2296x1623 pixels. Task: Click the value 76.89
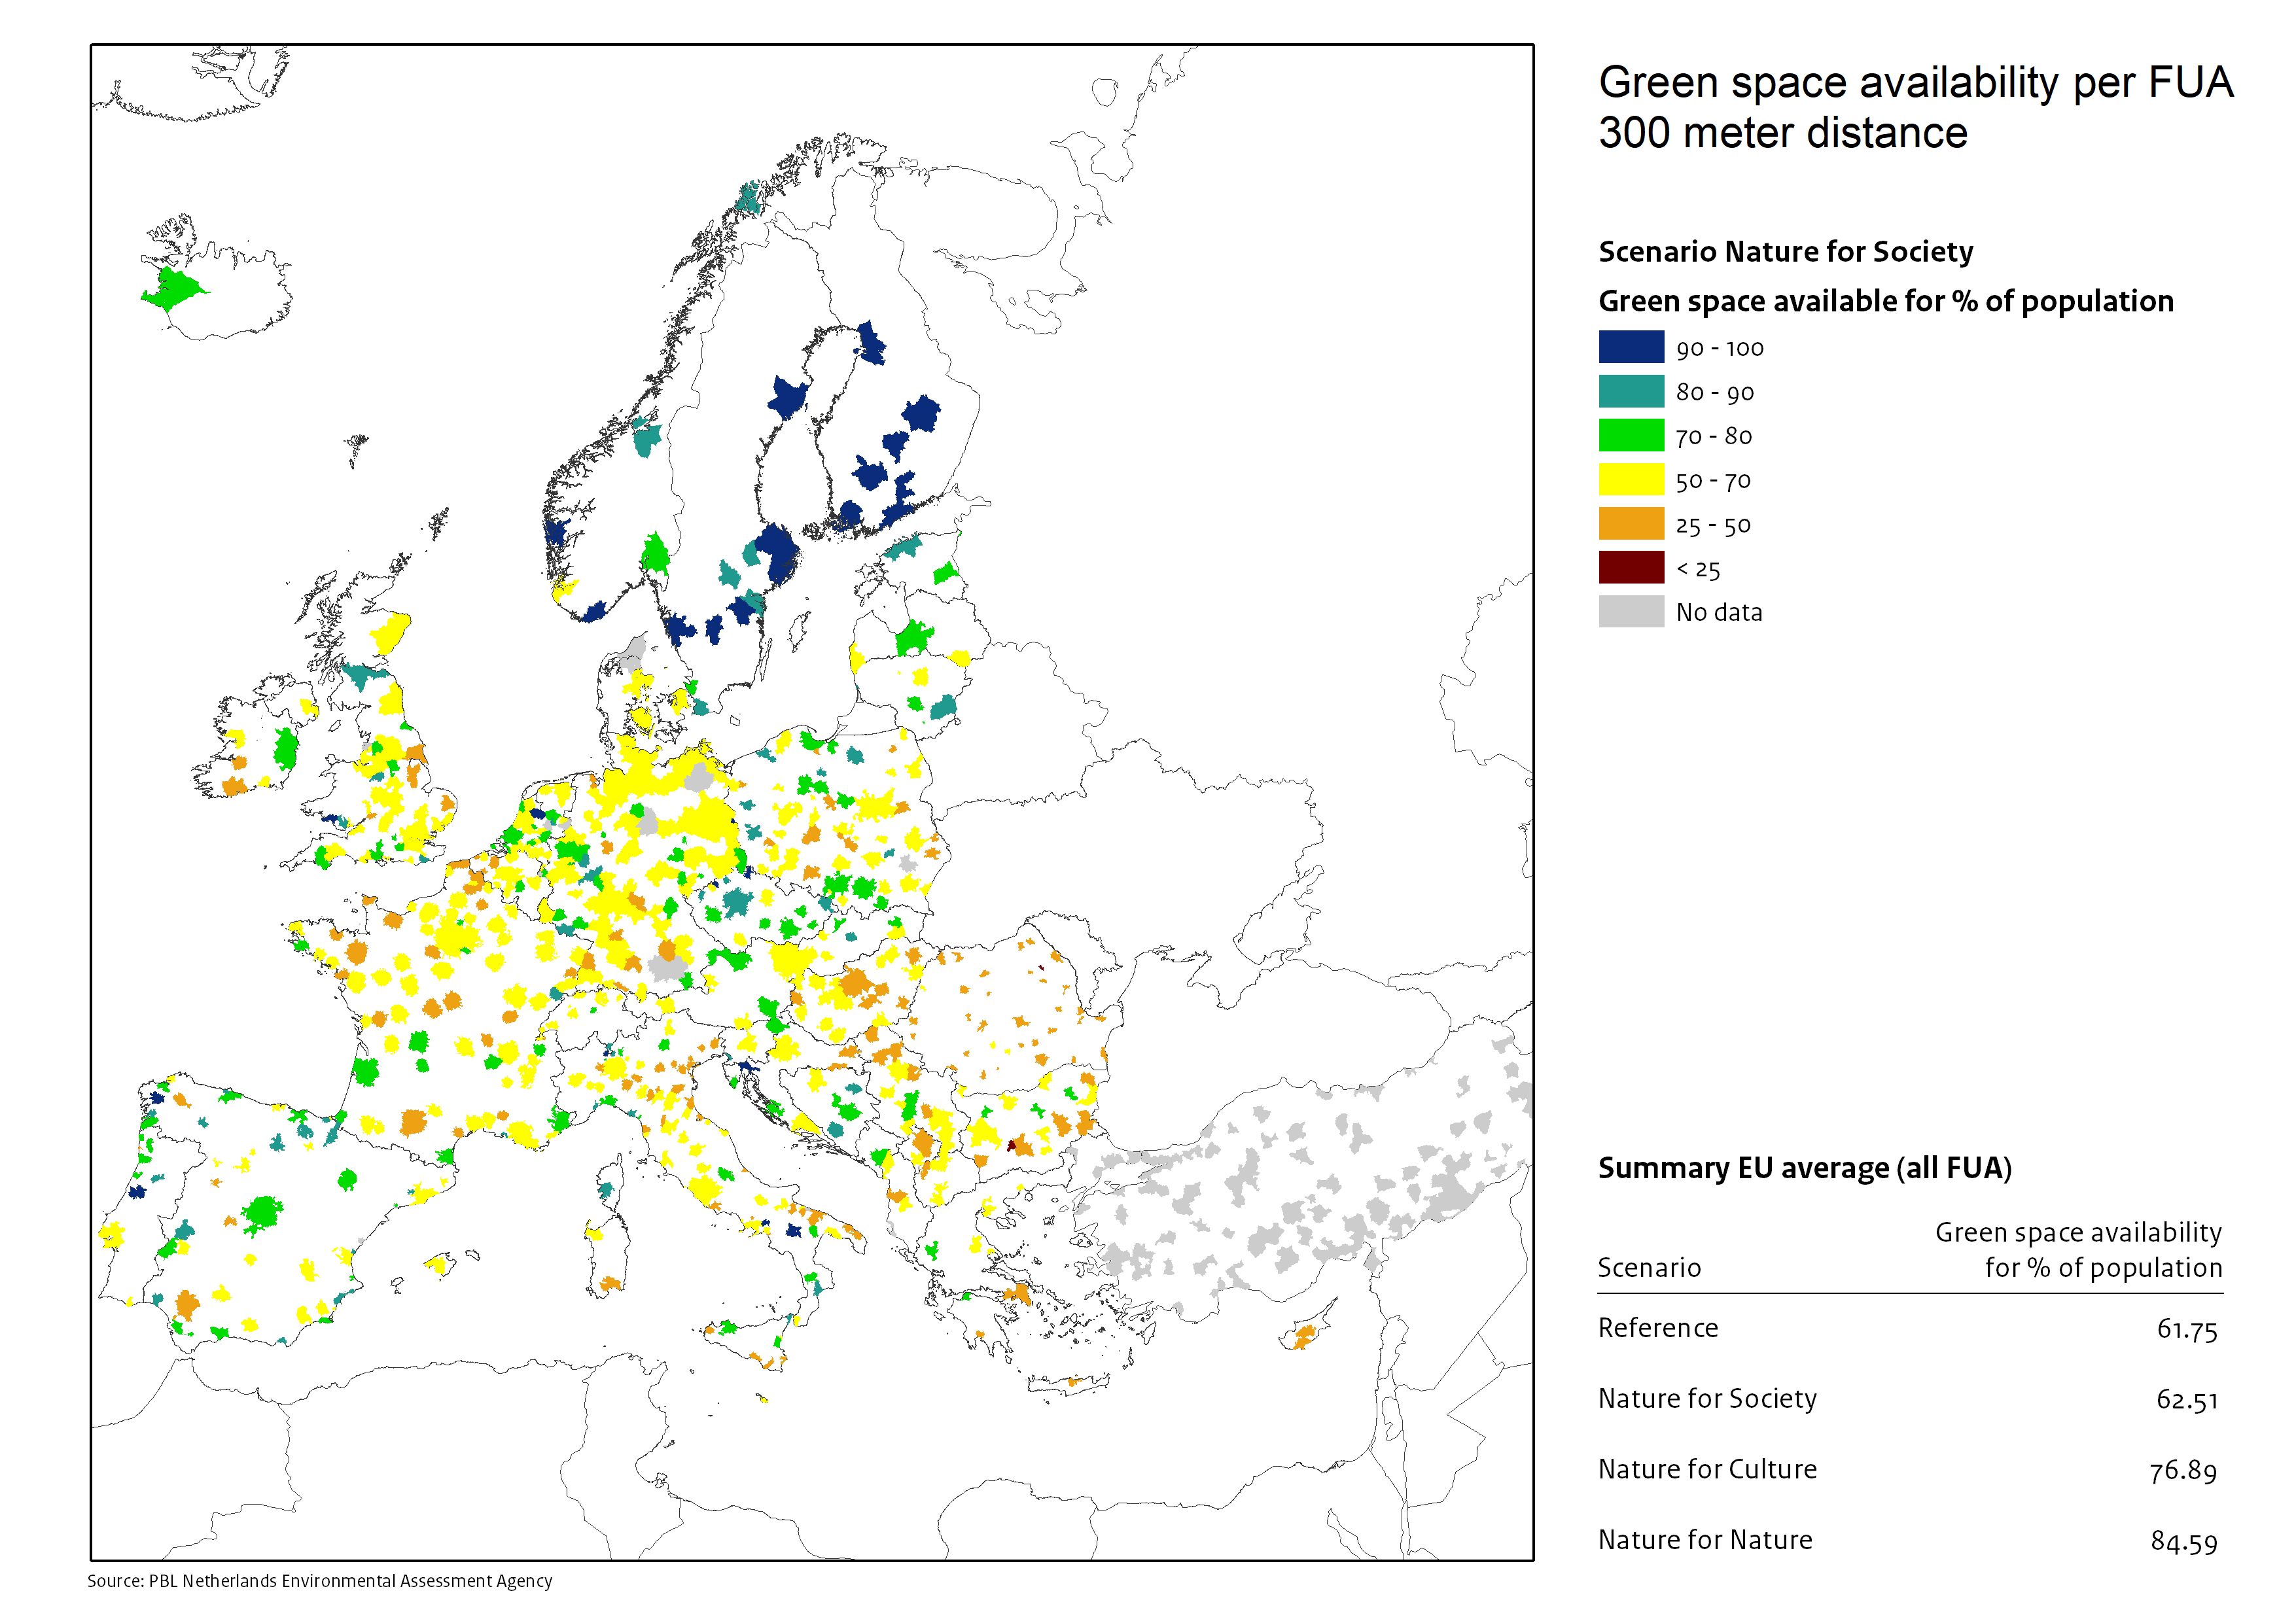tap(2184, 1471)
